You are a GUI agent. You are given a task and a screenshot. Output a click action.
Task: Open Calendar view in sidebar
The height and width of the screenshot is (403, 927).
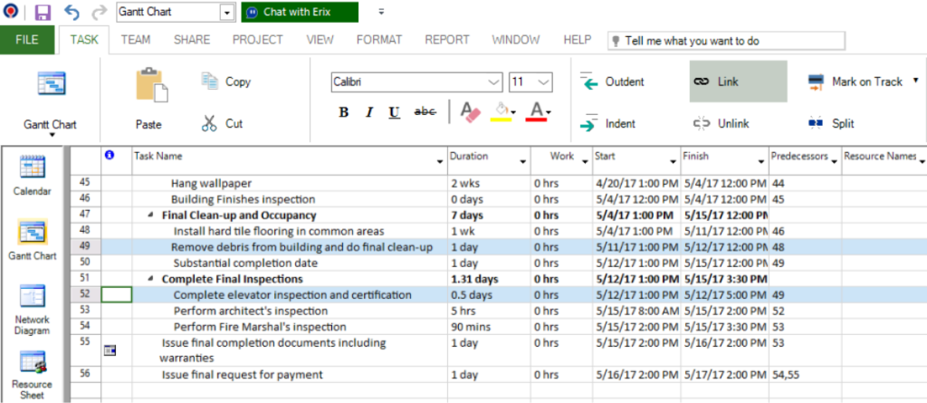(32, 175)
